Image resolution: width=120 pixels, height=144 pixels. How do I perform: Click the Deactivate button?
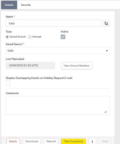(32, 141)
